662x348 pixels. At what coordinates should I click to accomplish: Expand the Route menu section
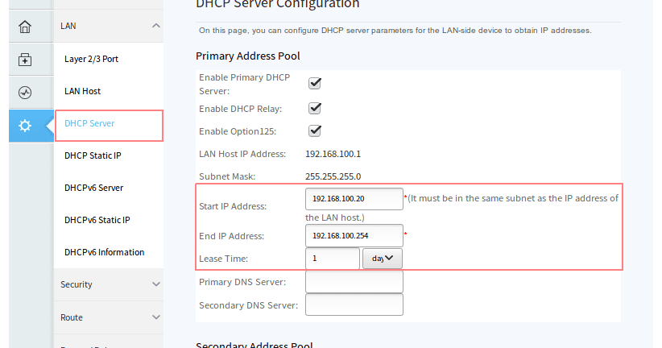(x=155, y=317)
